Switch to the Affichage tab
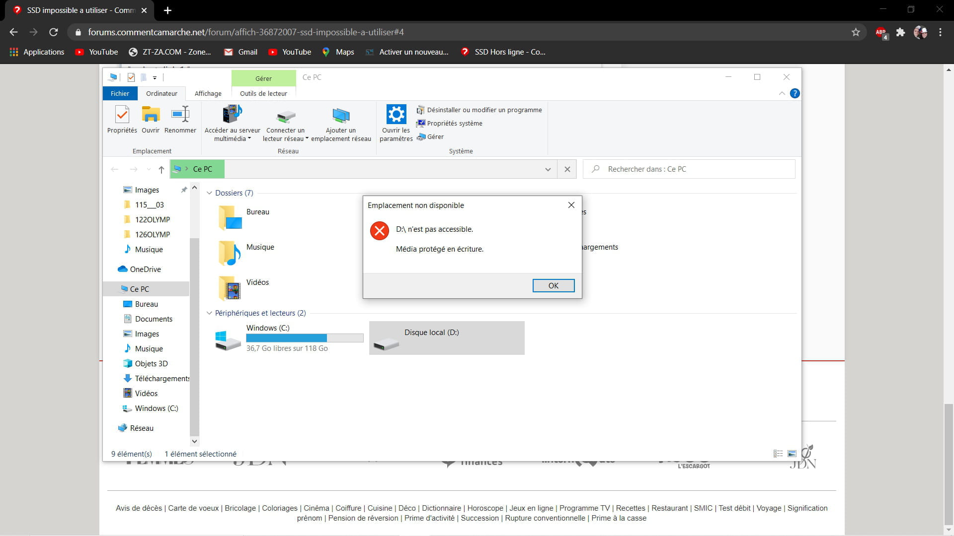This screenshot has height=536, width=954. 208,93
